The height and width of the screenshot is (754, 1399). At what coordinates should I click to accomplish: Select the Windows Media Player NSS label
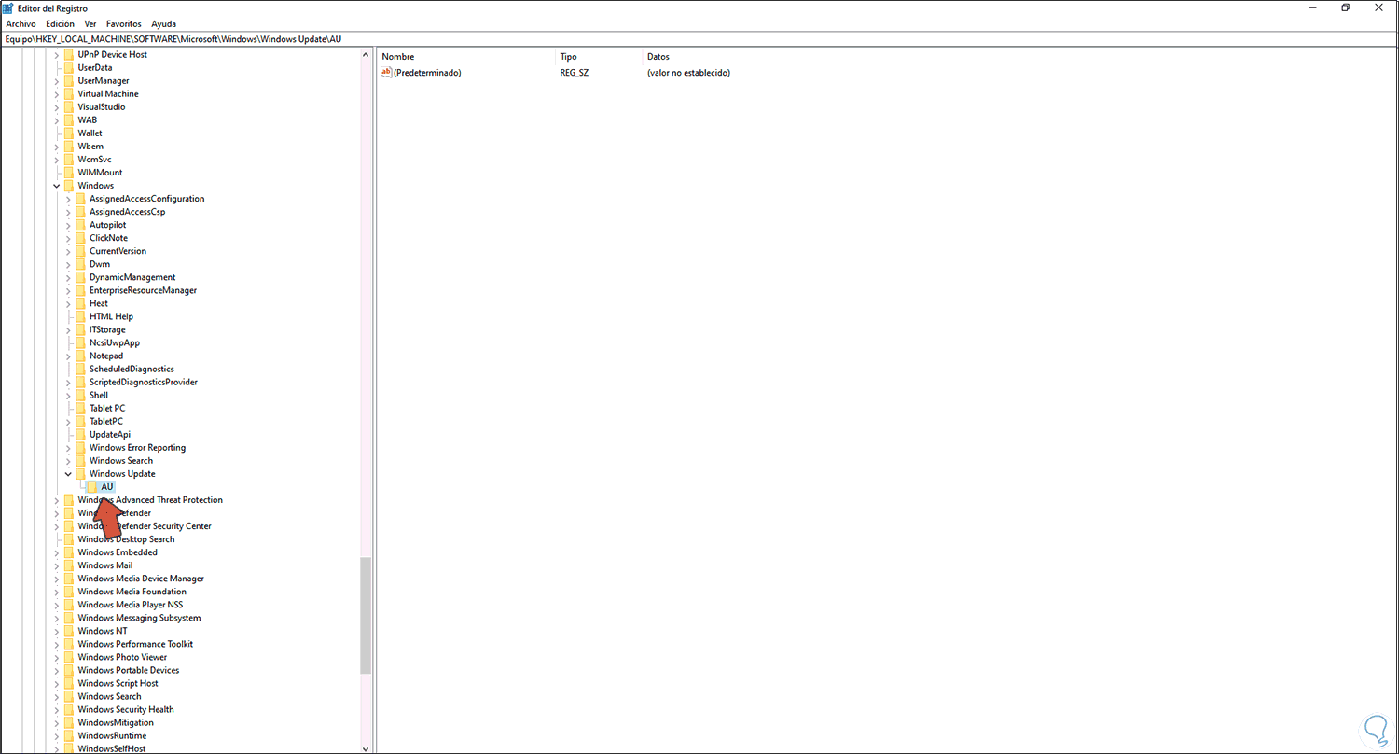[131, 604]
